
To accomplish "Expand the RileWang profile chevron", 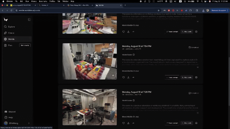I will [x=29, y=123].
